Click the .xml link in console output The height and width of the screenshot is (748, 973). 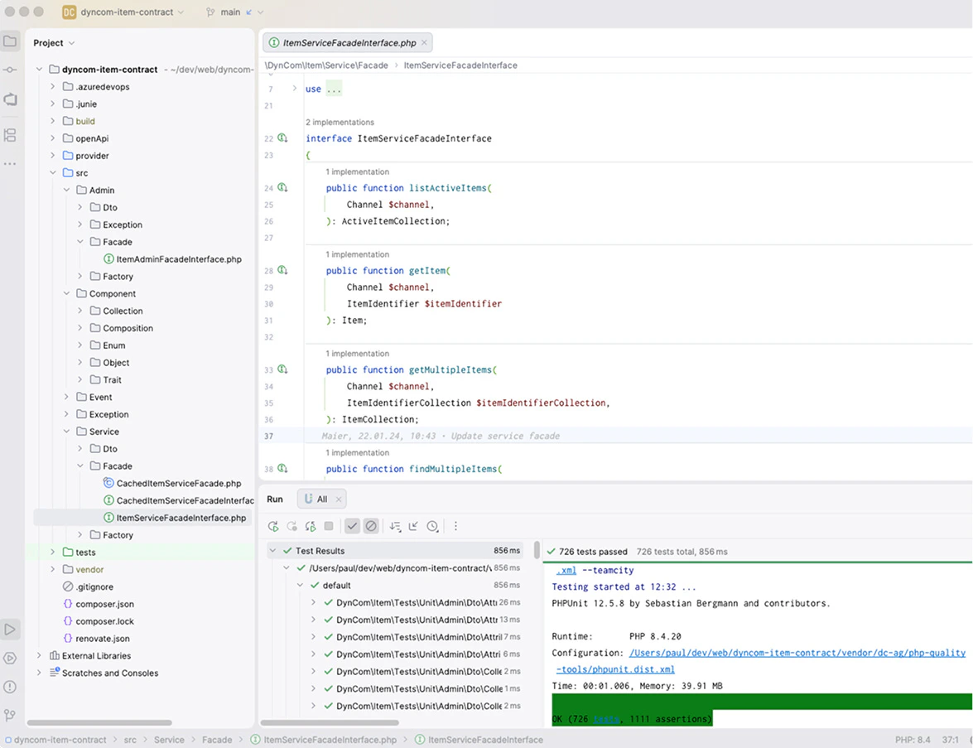[566, 570]
